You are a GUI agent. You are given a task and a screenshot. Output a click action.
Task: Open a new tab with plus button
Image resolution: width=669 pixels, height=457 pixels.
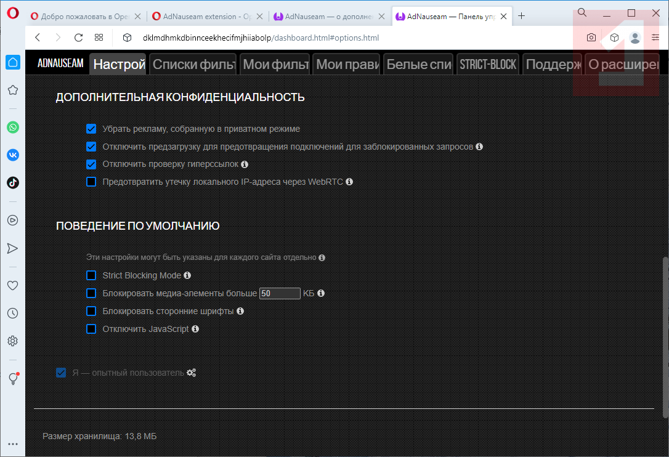[521, 16]
